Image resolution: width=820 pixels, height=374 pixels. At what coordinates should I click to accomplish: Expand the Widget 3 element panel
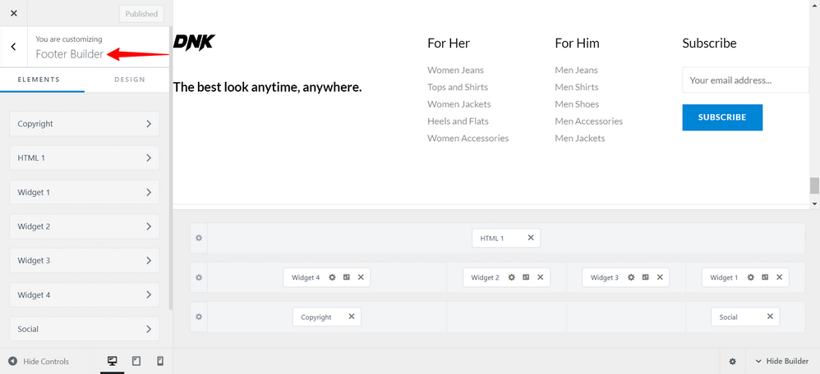pos(85,261)
